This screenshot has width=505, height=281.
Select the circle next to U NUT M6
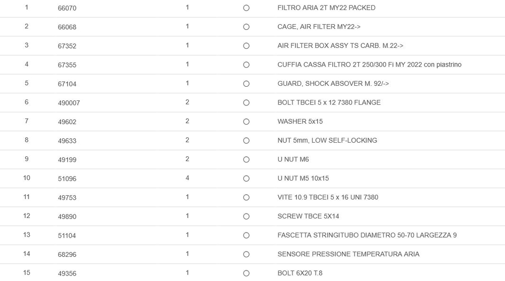[x=246, y=159]
